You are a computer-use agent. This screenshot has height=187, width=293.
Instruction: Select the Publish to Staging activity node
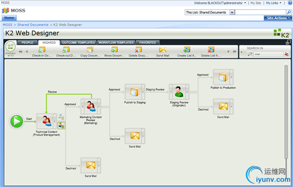pyautogui.click(x=135, y=92)
